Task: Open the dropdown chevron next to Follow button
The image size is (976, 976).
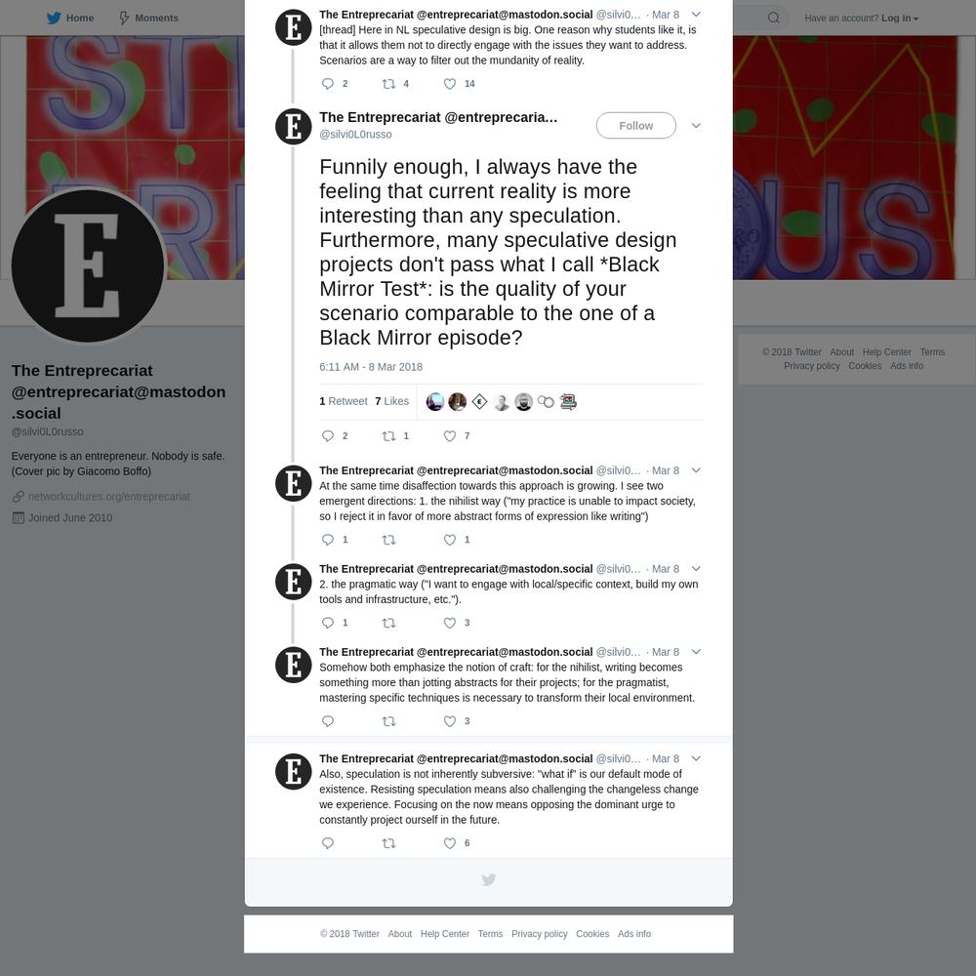Action: pyautogui.click(x=696, y=125)
